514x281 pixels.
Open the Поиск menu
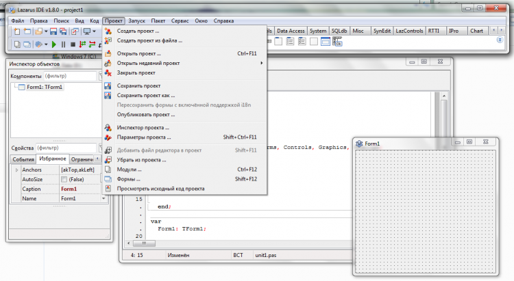pos(61,21)
